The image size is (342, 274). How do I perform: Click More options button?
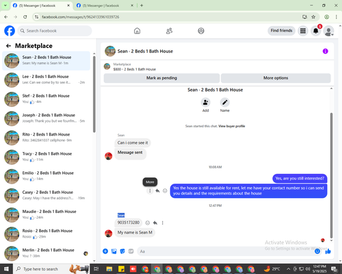tap(276, 78)
